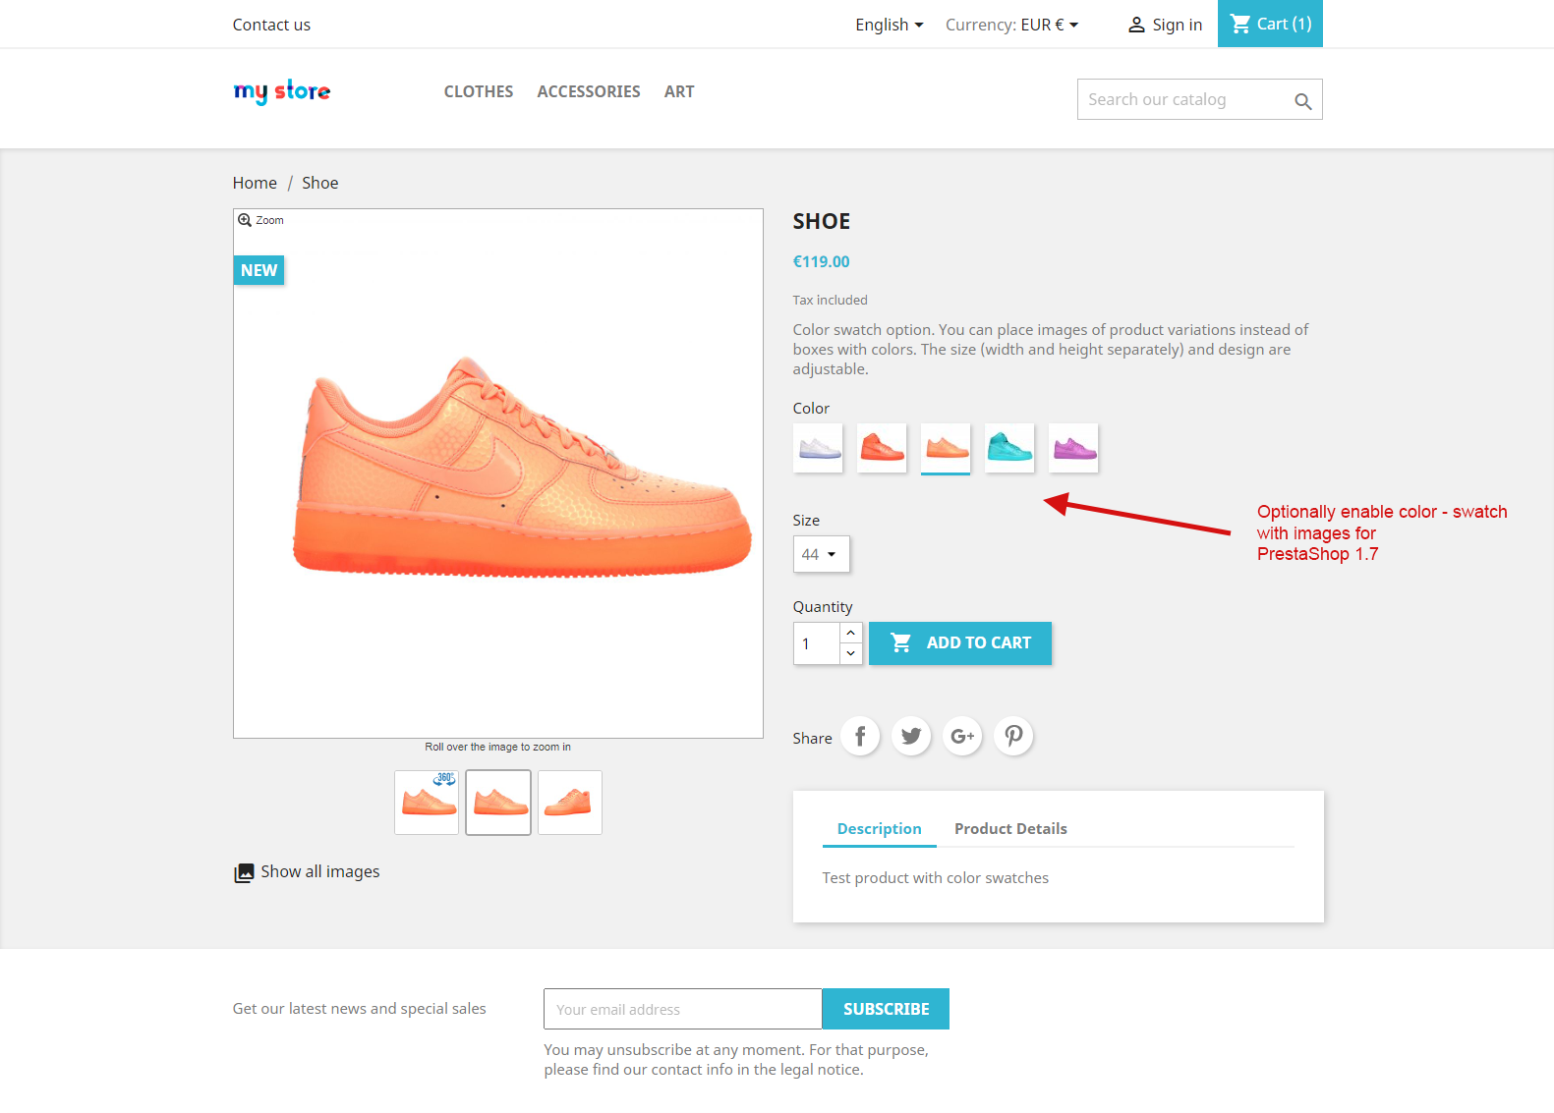Share product on Twitter icon

[911, 736]
